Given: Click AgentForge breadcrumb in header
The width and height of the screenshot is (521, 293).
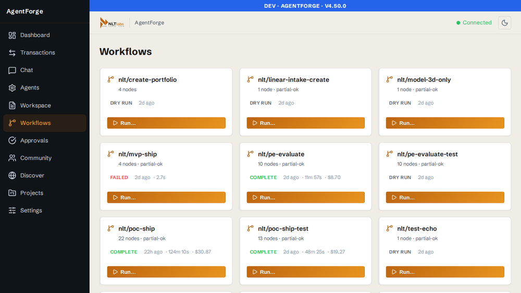Looking at the screenshot, I should 149,22.
